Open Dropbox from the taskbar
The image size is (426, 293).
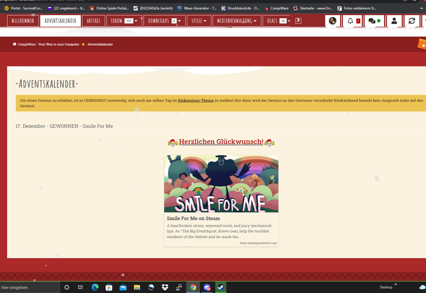[165, 287]
